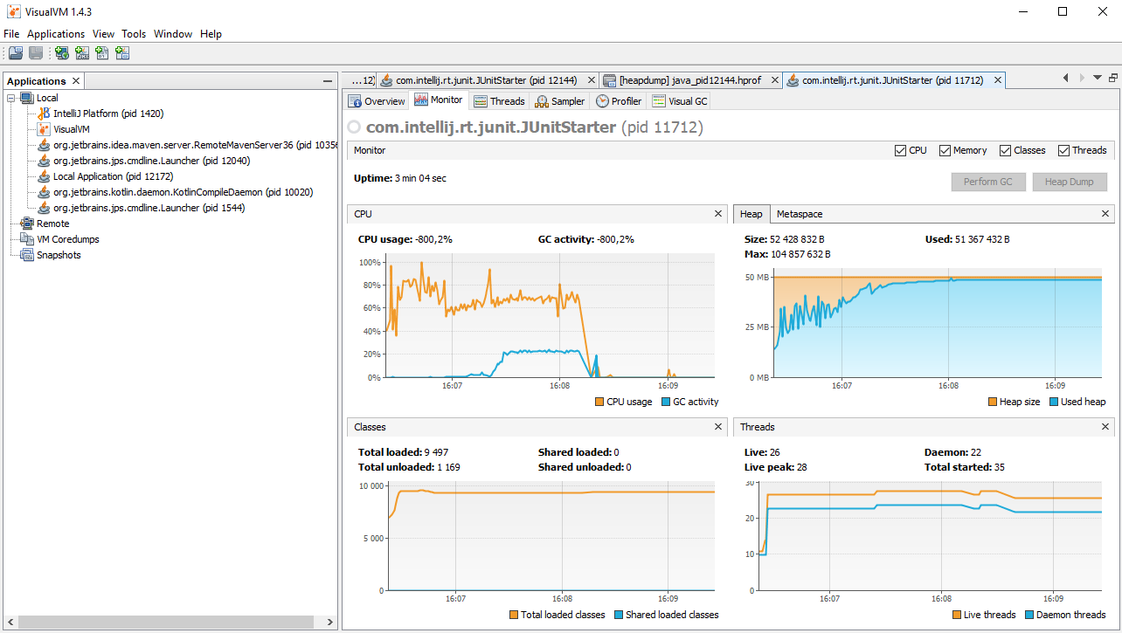This screenshot has width=1122, height=633.
Task: Open the Tools menu
Action: [134, 34]
